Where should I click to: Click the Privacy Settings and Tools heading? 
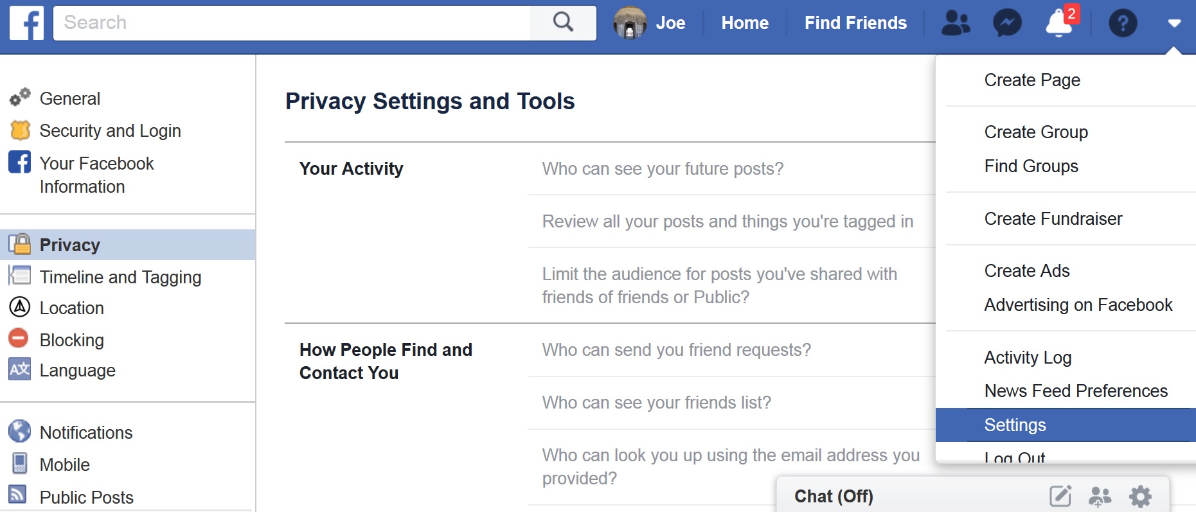[x=430, y=101]
